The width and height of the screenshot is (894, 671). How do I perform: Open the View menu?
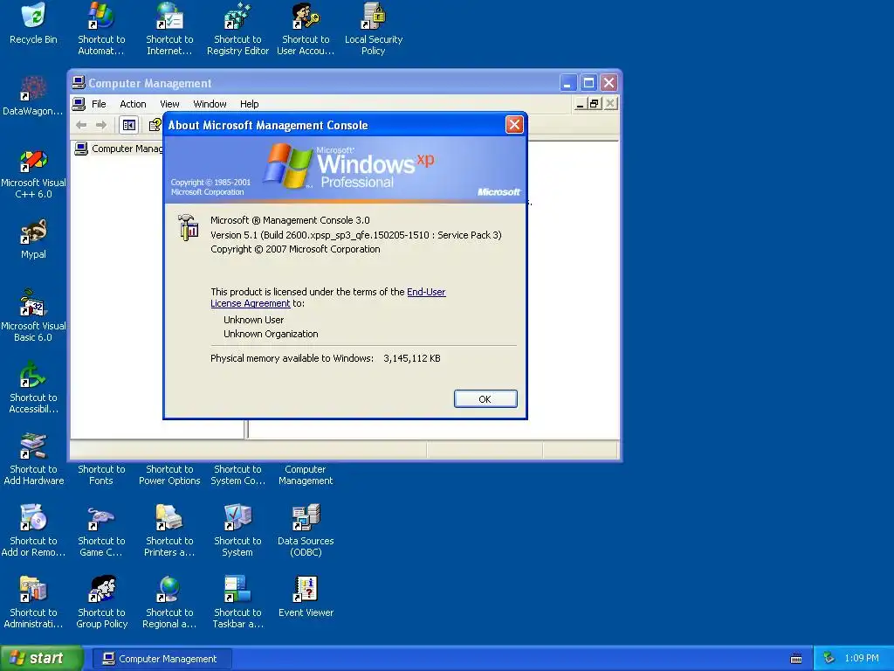coord(169,104)
